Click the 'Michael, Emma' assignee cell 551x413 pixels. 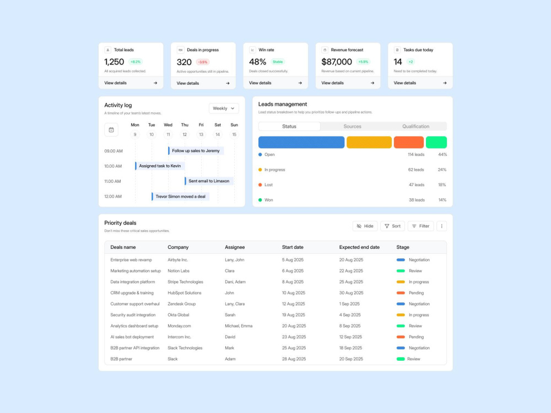239,326
